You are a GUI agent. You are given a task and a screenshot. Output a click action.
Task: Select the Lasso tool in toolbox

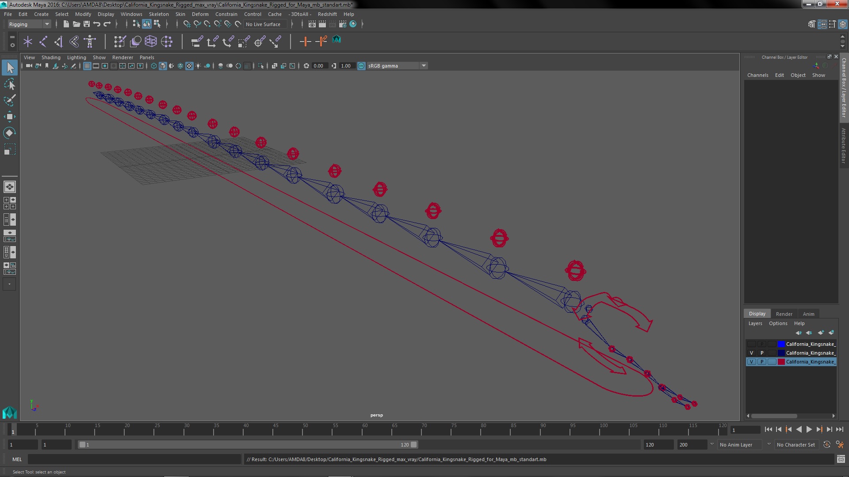[x=9, y=84]
